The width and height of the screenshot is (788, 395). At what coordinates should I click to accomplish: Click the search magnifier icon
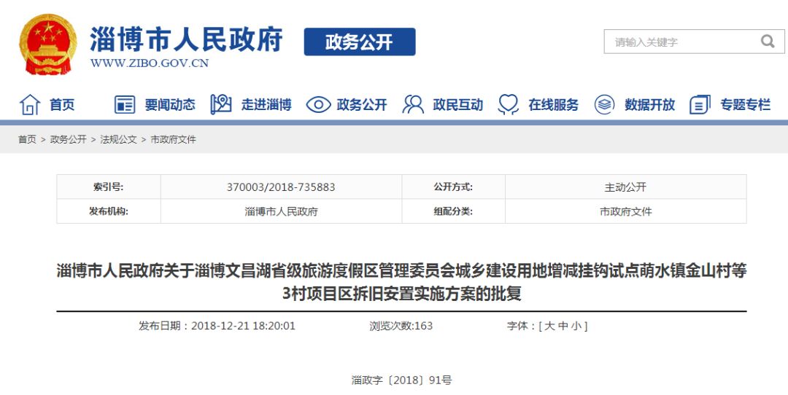tap(768, 41)
